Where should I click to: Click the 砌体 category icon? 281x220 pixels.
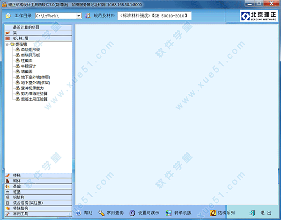(7, 181)
